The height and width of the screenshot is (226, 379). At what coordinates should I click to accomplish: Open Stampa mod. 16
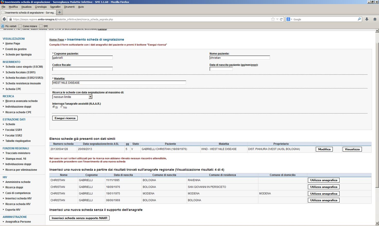pyautogui.click(x=16, y=159)
